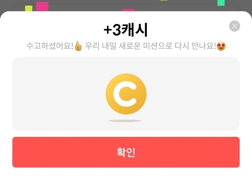The width and height of the screenshot is (252, 186).
Task: Click the gold cash coin icon
Action: 126,94
